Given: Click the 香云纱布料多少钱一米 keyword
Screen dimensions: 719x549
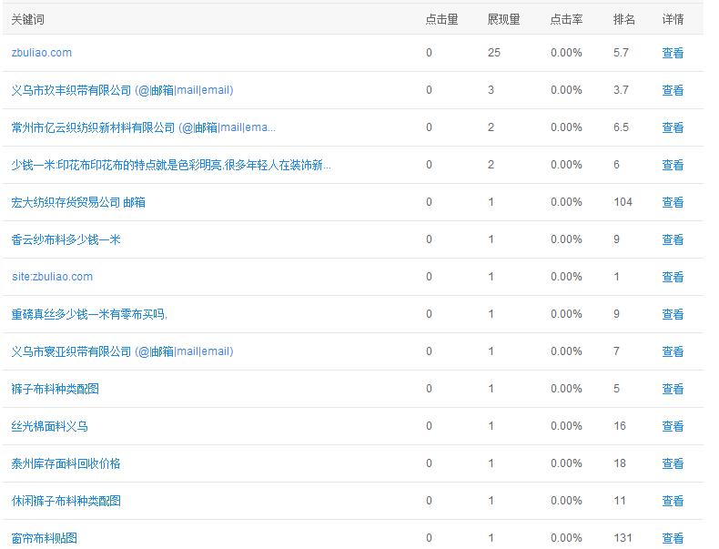Looking at the screenshot, I should (x=66, y=239).
